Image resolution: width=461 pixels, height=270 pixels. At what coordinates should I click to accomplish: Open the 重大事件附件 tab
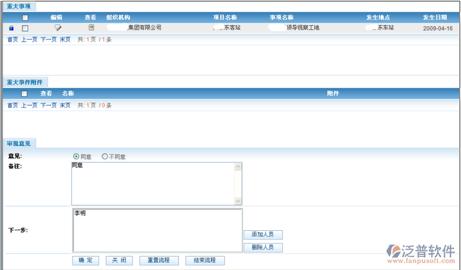[x=24, y=82]
